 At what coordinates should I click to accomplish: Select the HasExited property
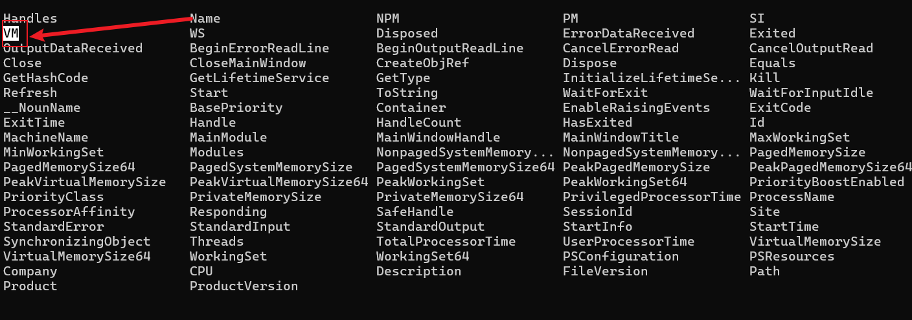[597, 122]
